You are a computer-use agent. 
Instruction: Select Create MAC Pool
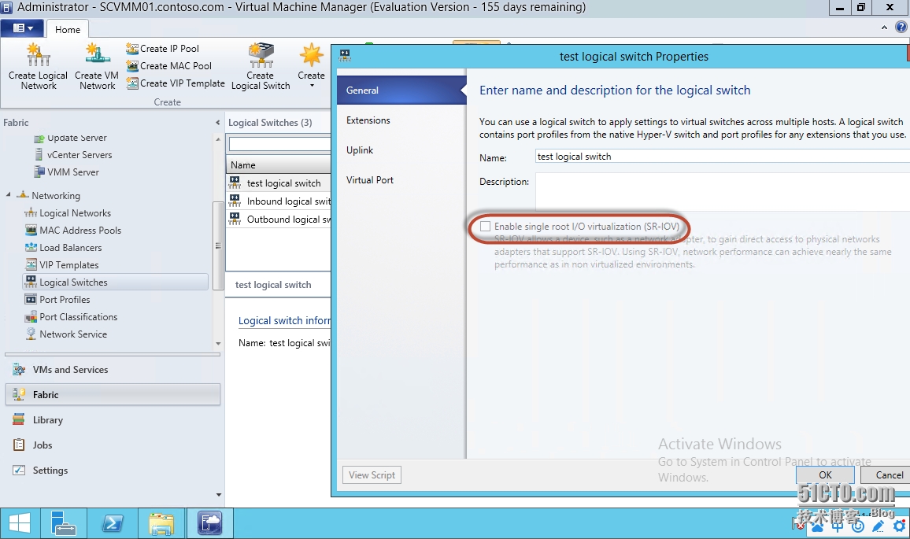pos(169,66)
